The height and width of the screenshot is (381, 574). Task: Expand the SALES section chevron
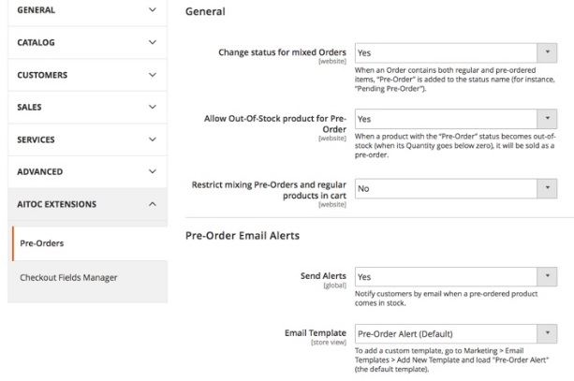153,108
